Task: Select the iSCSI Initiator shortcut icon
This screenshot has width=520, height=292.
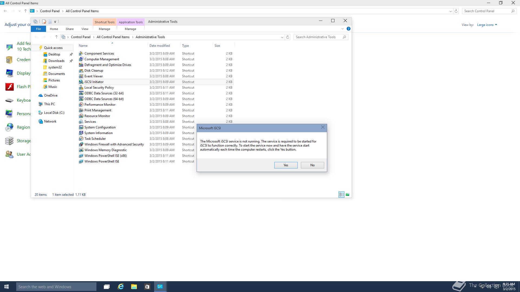Action: pyautogui.click(x=81, y=82)
